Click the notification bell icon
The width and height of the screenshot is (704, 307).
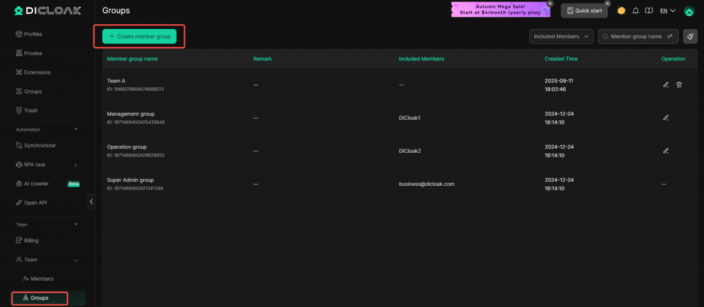click(635, 11)
